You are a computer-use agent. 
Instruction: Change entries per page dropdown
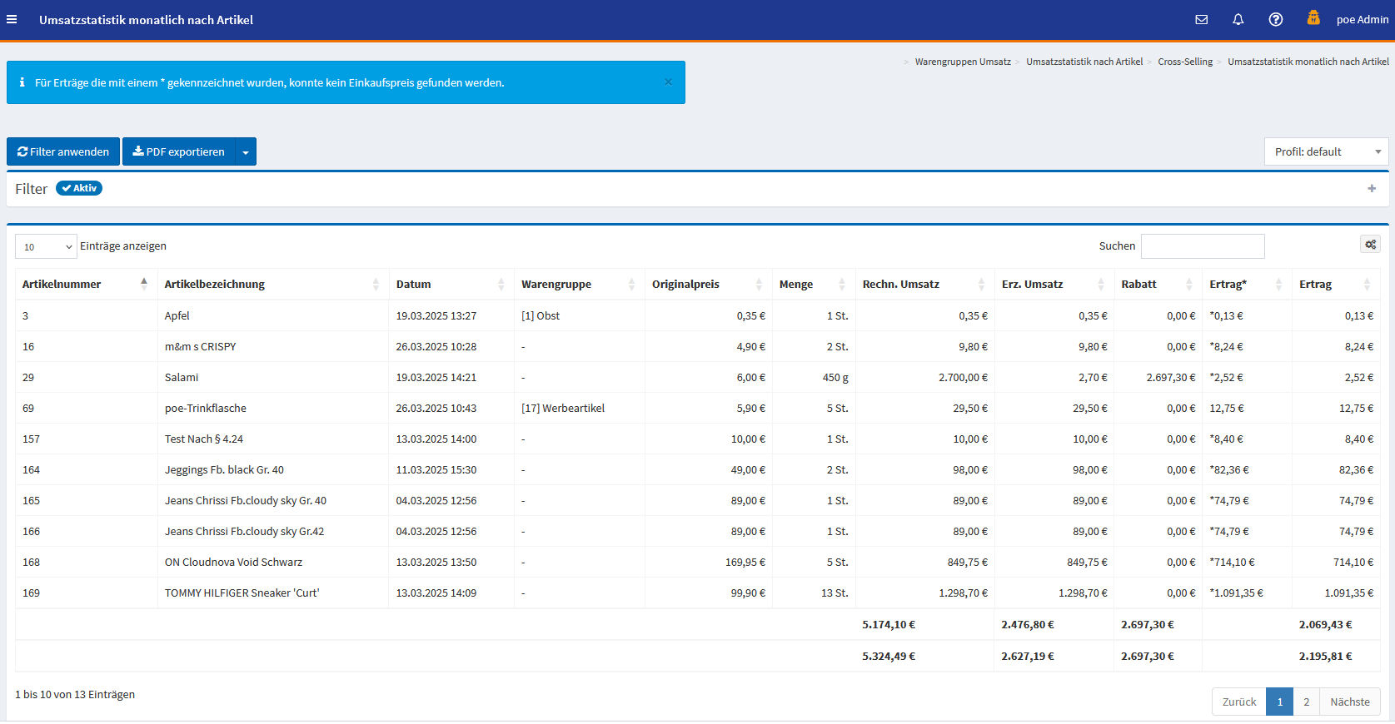tap(47, 246)
